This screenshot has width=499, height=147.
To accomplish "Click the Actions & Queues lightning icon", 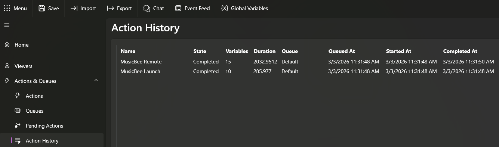I will click(7, 81).
